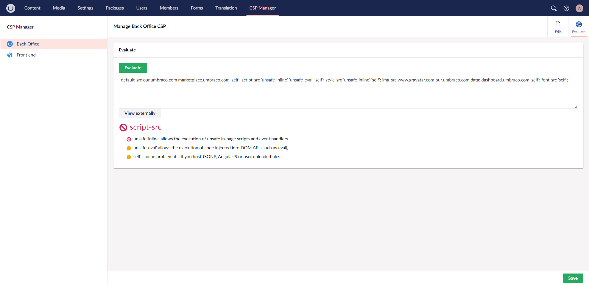Click inside the CSP policy text area

(x=348, y=92)
